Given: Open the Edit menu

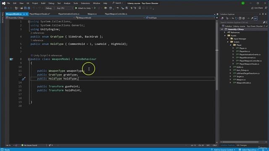Looking at the screenshot, I should (x=15, y=3).
